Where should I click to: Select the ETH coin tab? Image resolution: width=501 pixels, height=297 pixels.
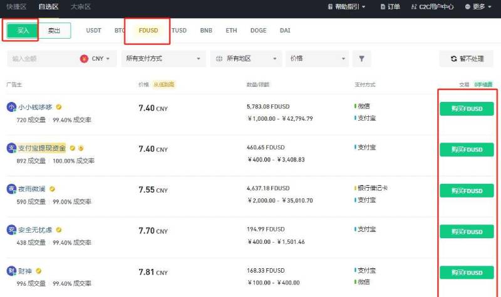click(x=231, y=30)
